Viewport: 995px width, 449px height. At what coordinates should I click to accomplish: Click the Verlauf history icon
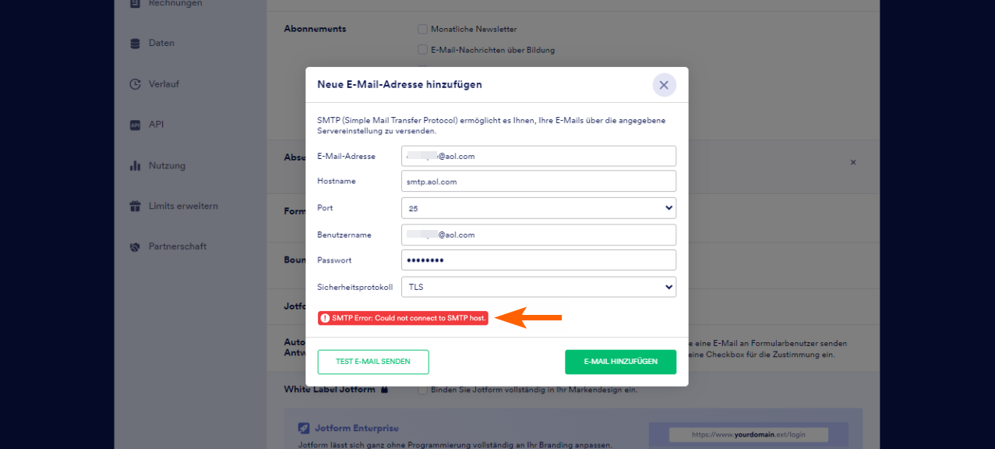pos(136,84)
